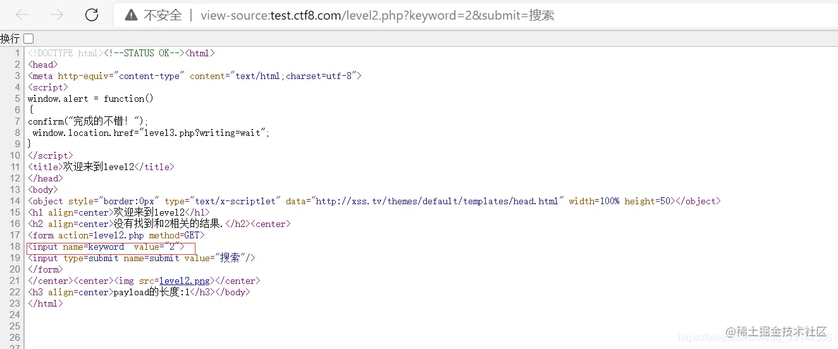Click the closing </head> tag line

[x=46, y=178]
